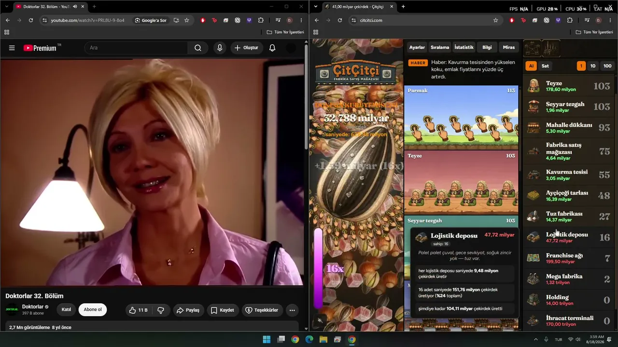Screen dimensions: 618x347
Task: Reload the citcitci.com page
Action: pyautogui.click(x=340, y=20)
